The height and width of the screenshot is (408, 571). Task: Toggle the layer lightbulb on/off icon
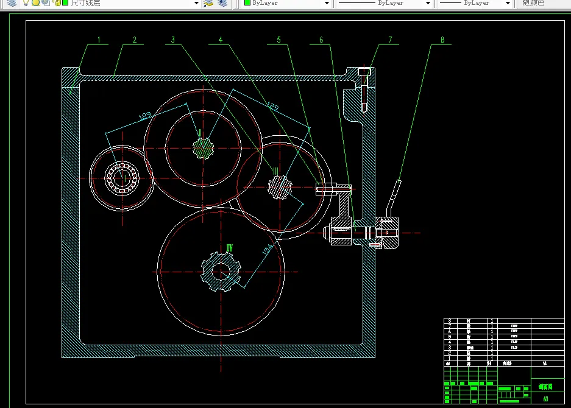pyautogui.click(x=27, y=3)
